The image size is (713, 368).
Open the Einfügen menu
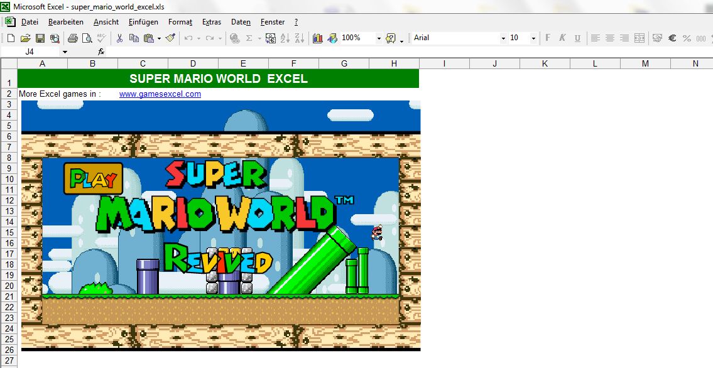tap(143, 22)
